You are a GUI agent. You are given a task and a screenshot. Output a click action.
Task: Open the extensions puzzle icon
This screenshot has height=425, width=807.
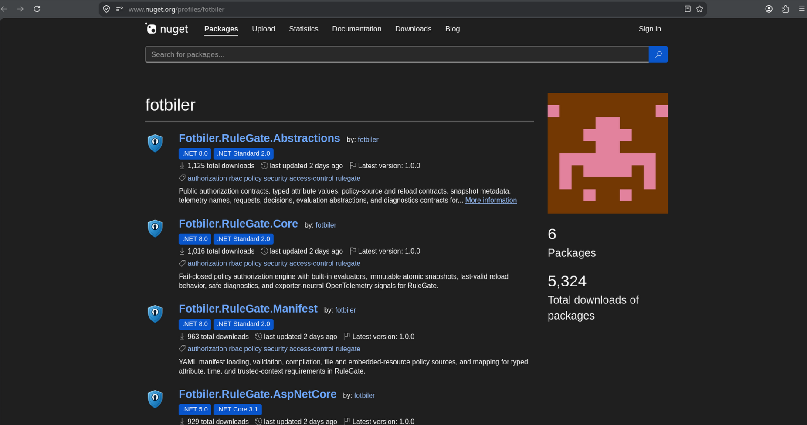coord(785,9)
